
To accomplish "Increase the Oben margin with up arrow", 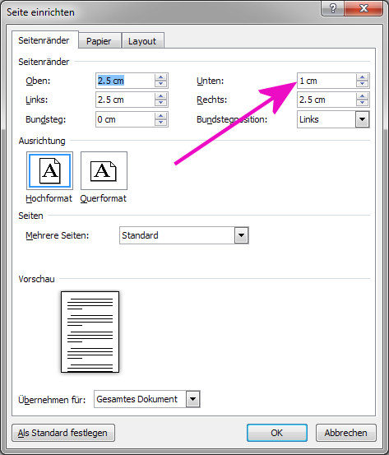I will (x=160, y=77).
